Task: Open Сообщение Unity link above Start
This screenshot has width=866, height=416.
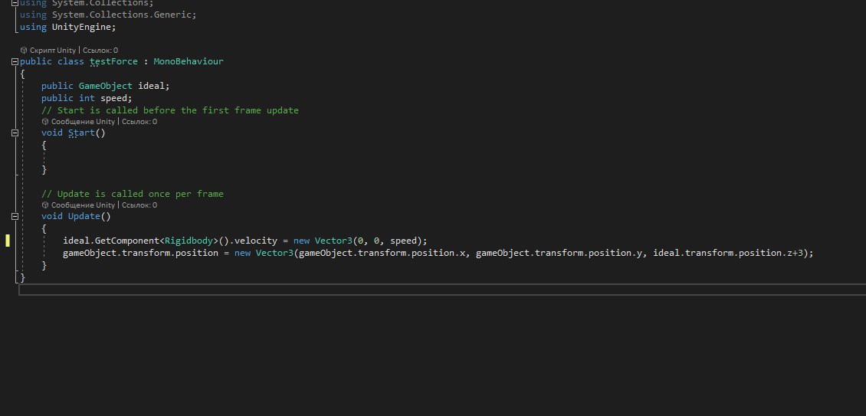Action: [83, 122]
